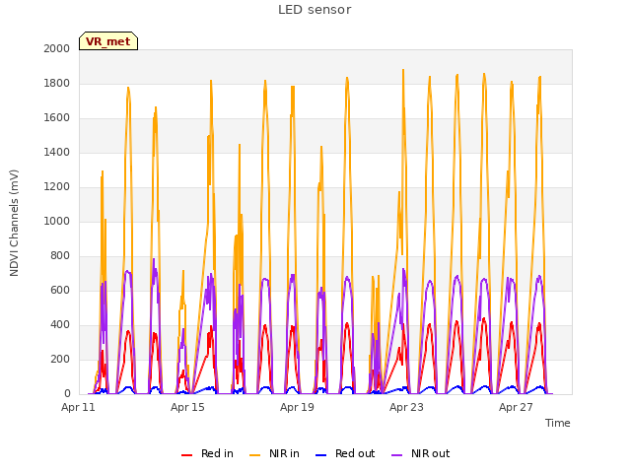Viewport: 631px width, 473px height.
Task: Toggle the NIR in legend entry
Action: point(274,453)
